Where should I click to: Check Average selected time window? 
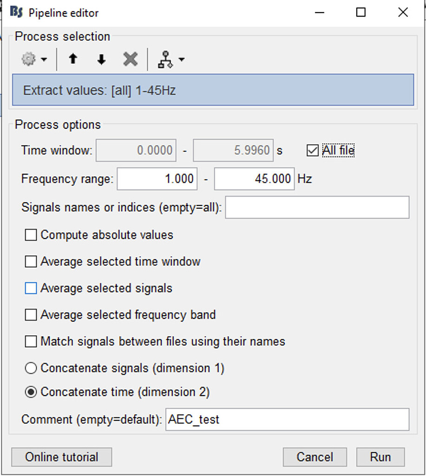point(30,262)
